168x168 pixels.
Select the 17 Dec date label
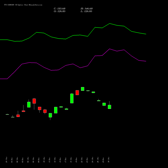click(66, 160)
